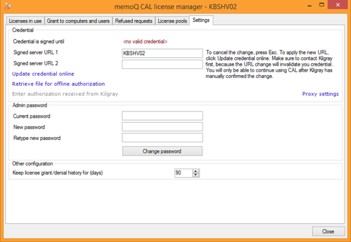Screen dimensions: 351x242
Task: Minimize the license manager window
Action: (310, 5)
